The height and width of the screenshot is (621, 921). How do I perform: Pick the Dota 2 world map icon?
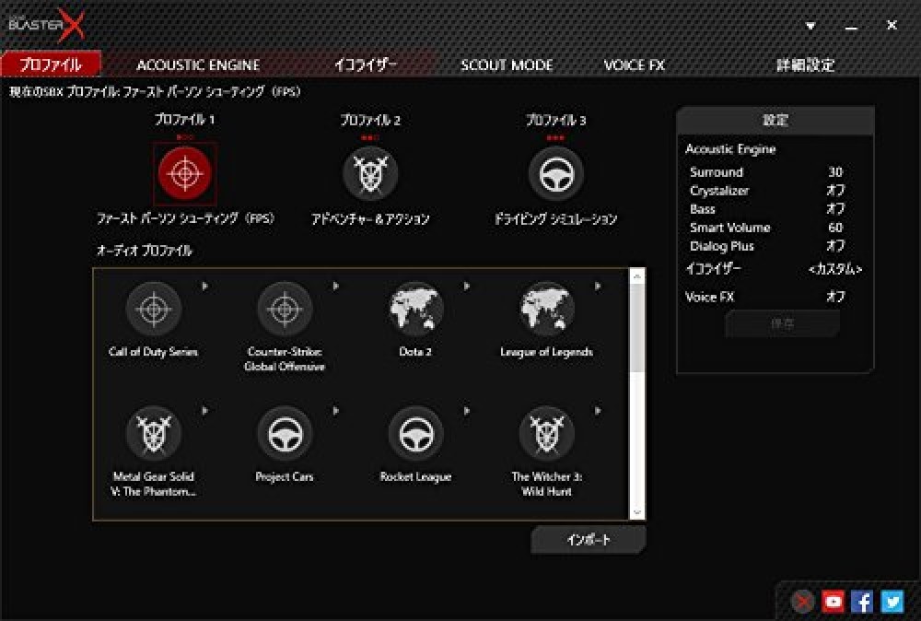(416, 309)
